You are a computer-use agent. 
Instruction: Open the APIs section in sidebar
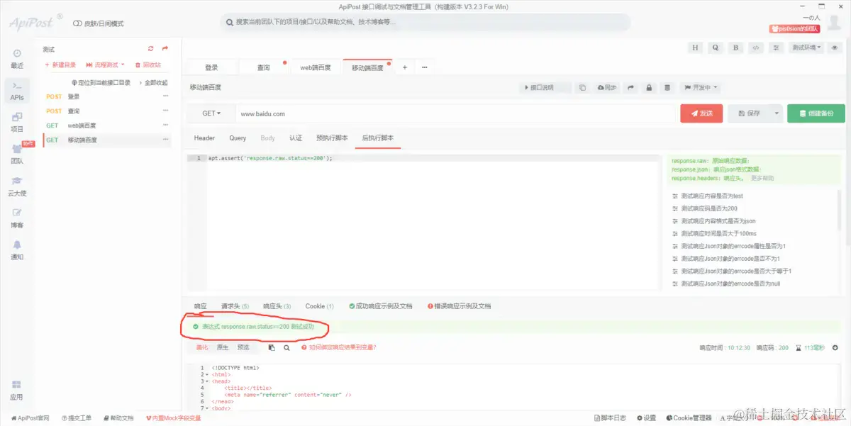pos(17,91)
